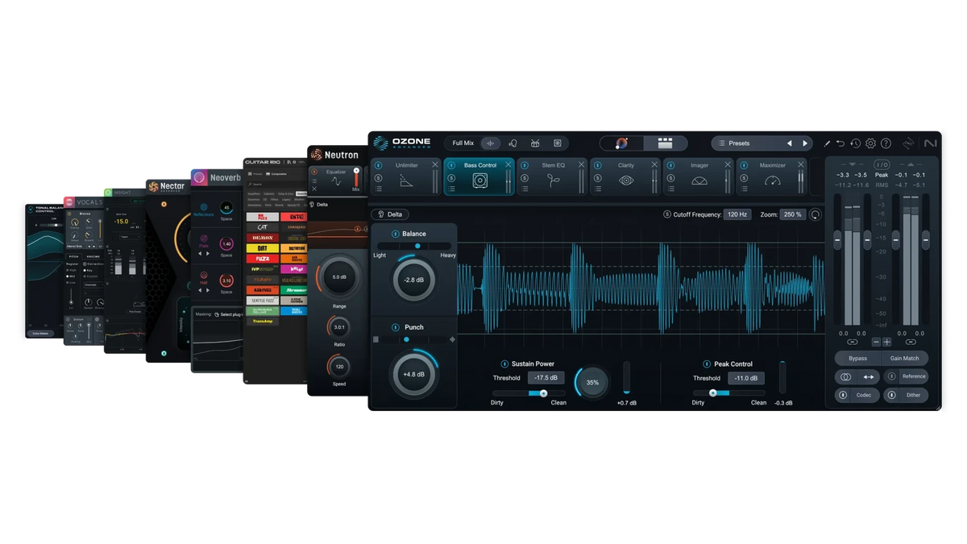This screenshot has height=544, width=967.
Task: Click the diamond icon beside the Punch slider
Action: click(x=452, y=340)
